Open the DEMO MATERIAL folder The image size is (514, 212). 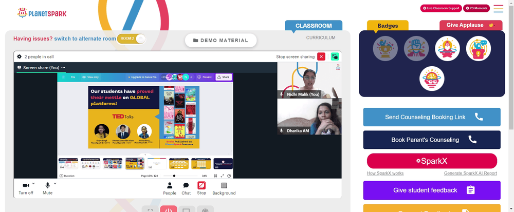click(221, 40)
